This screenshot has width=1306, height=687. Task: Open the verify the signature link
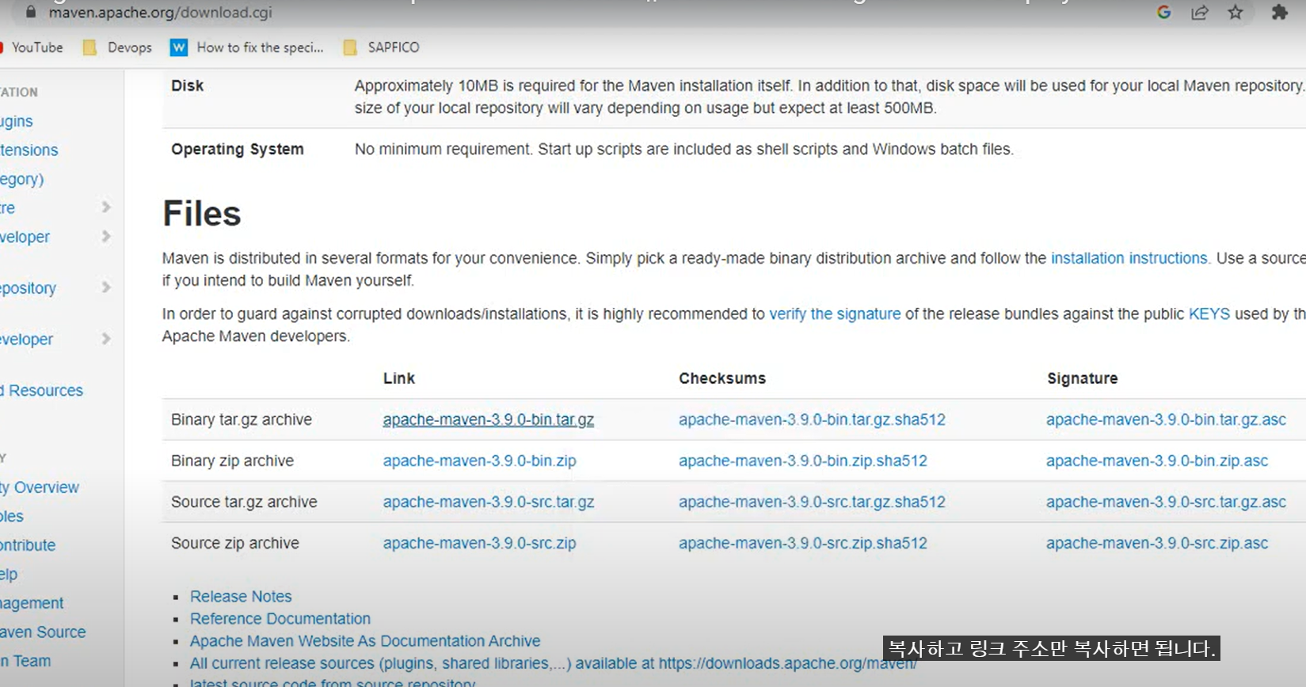835,313
